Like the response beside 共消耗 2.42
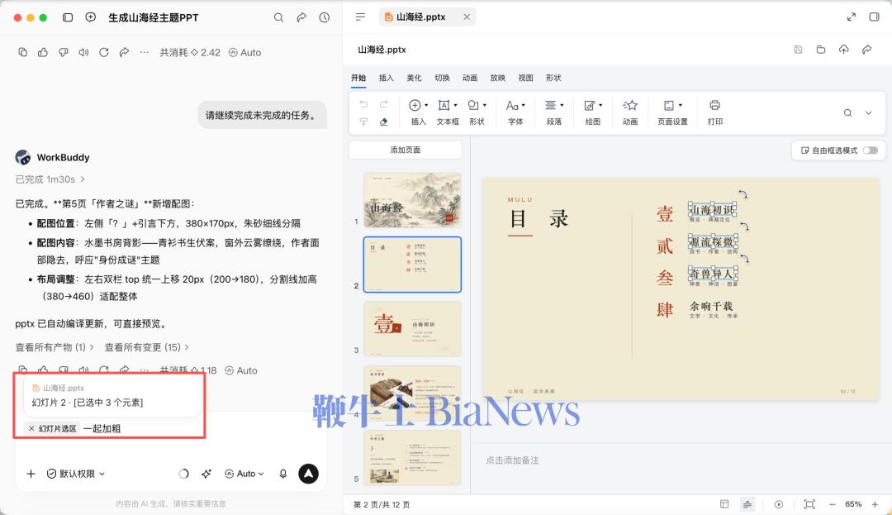Screen dimensions: 892x515 (x=43, y=52)
